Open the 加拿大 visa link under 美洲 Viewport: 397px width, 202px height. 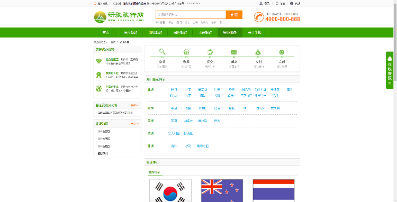click(188, 121)
